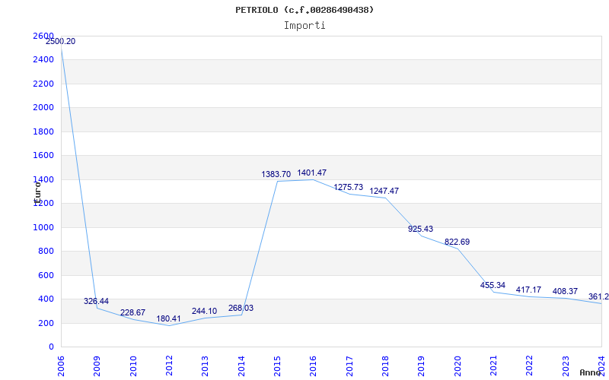609x380 pixels.
Task: Select the 2012 year on x-axis
Action: tap(170, 364)
